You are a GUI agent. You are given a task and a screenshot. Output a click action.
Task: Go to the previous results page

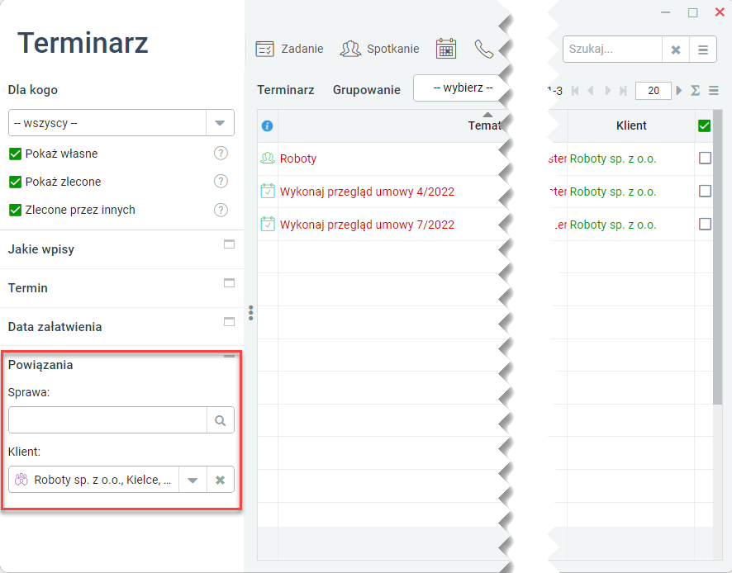tap(591, 91)
